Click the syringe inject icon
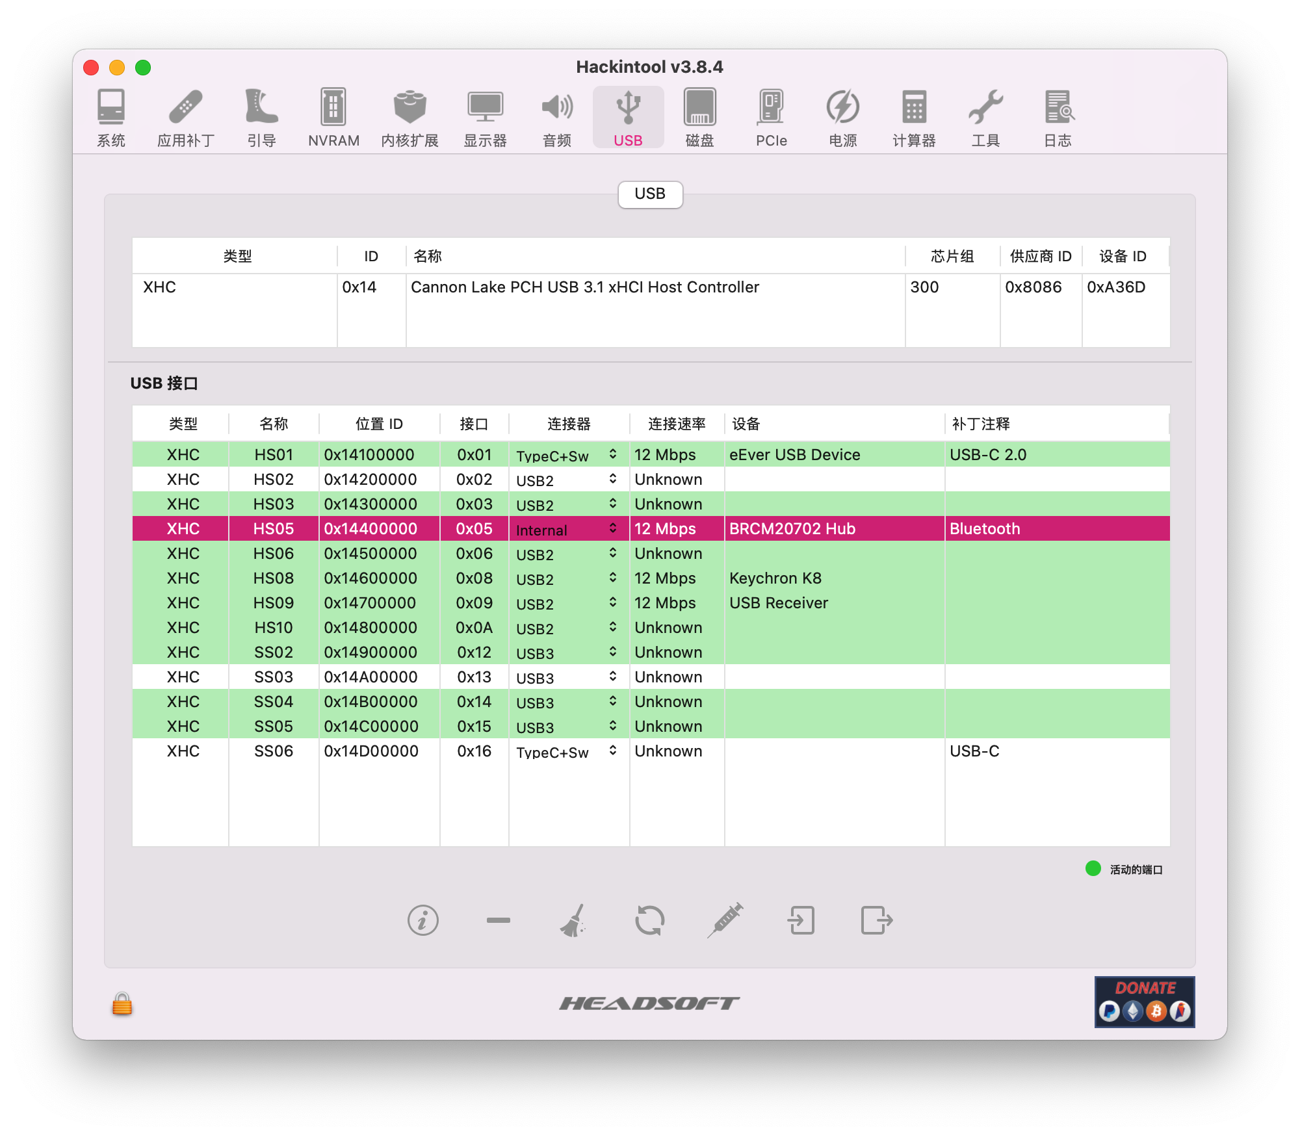 pyautogui.click(x=725, y=920)
